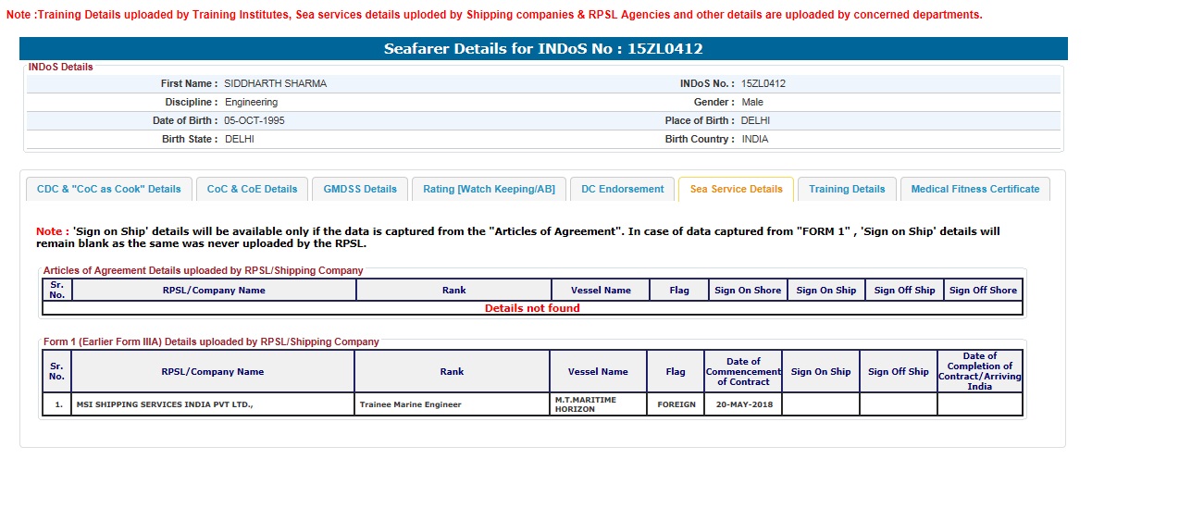Open the GMDSS Details tab

(360, 189)
